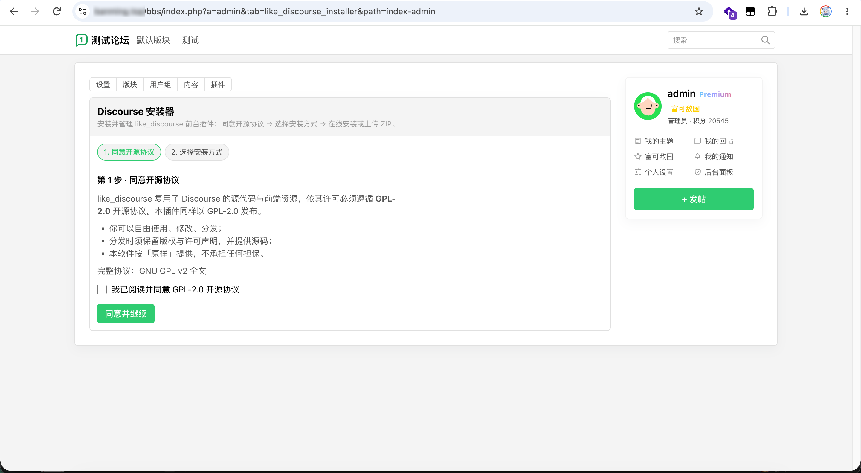The width and height of the screenshot is (861, 473).
Task: Open 个人设置 in the sidebar
Action: pyautogui.click(x=654, y=172)
